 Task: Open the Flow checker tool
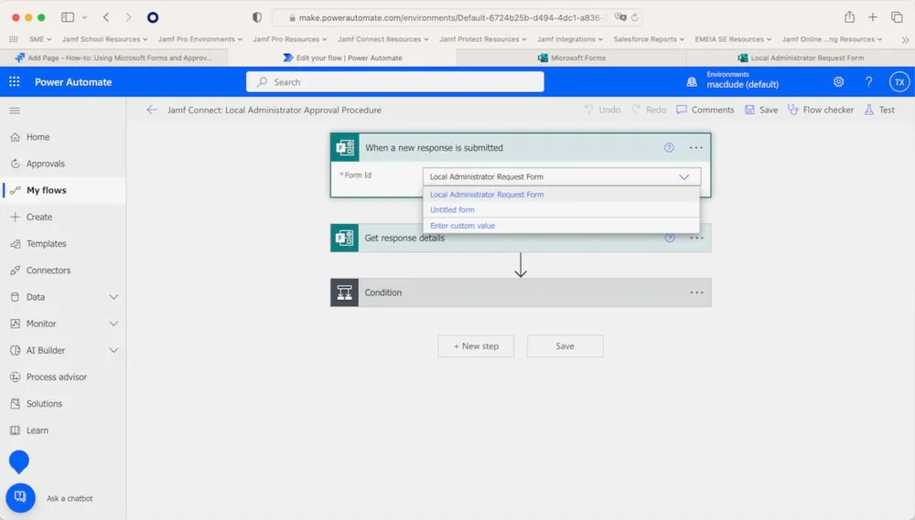click(820, 110)
